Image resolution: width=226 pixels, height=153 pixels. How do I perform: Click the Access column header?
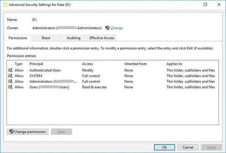(x=87, y=64)
